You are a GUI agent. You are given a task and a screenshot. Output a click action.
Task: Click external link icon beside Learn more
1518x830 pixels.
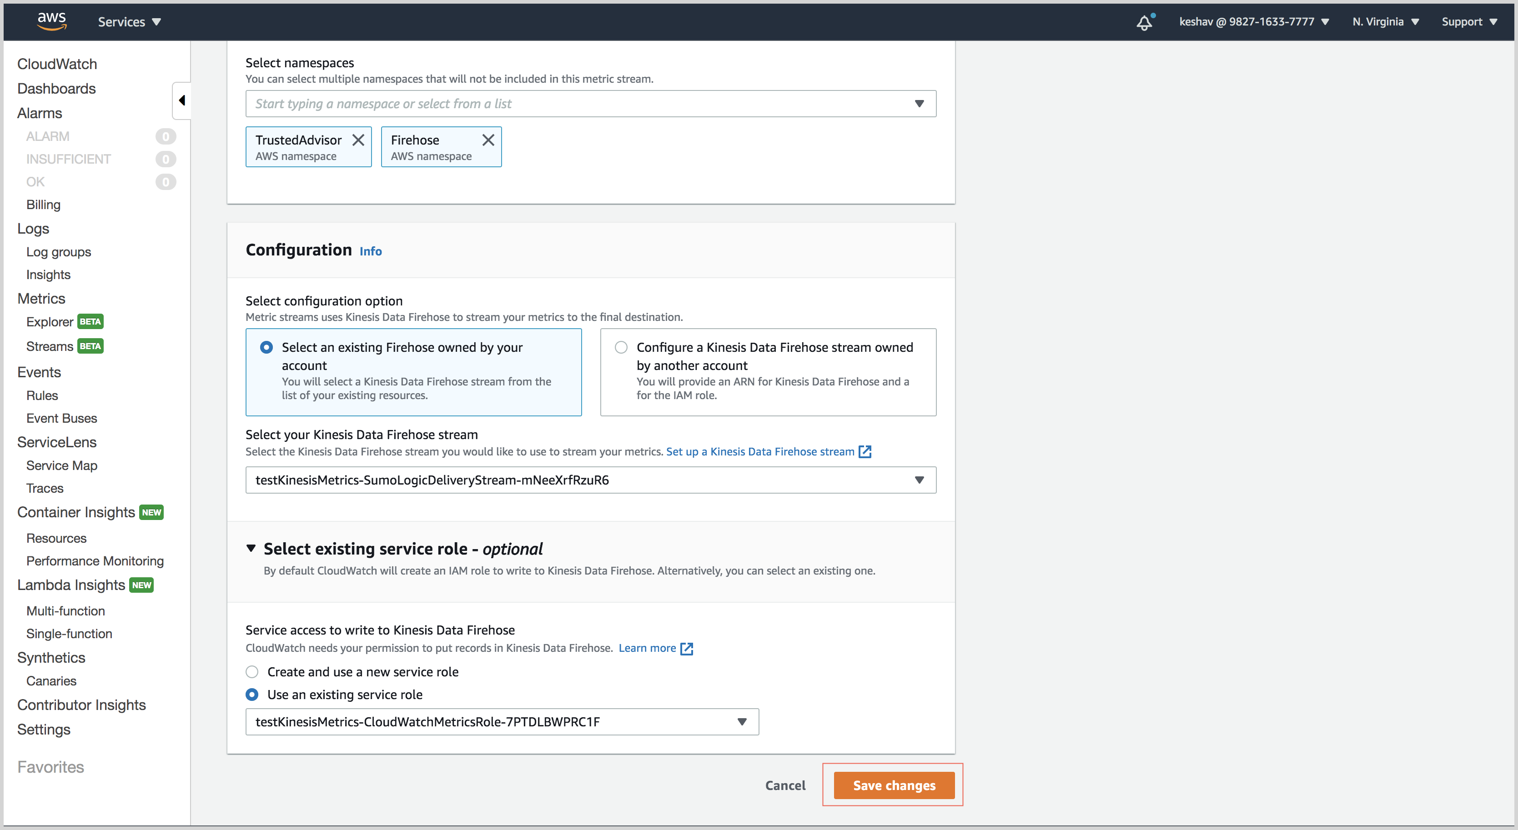tap(687, 649)
